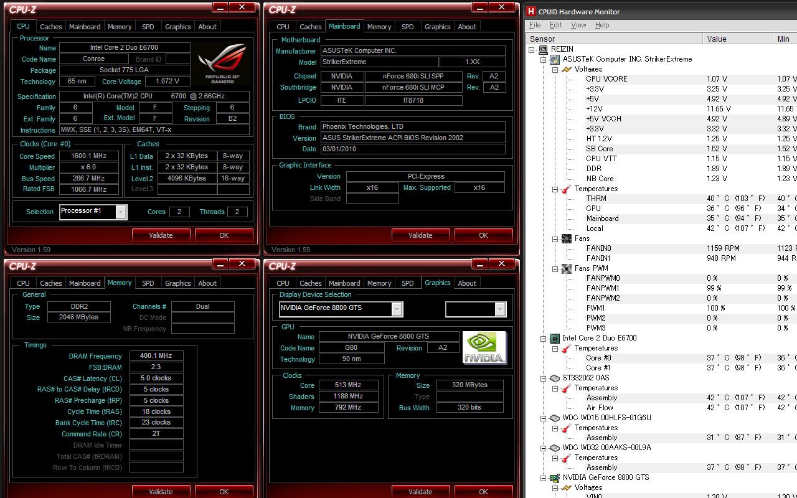Viewport: 797px width, 498px height.
Task: Click the ST332062 0AS hard drive icon
Action: click(555, 378)
